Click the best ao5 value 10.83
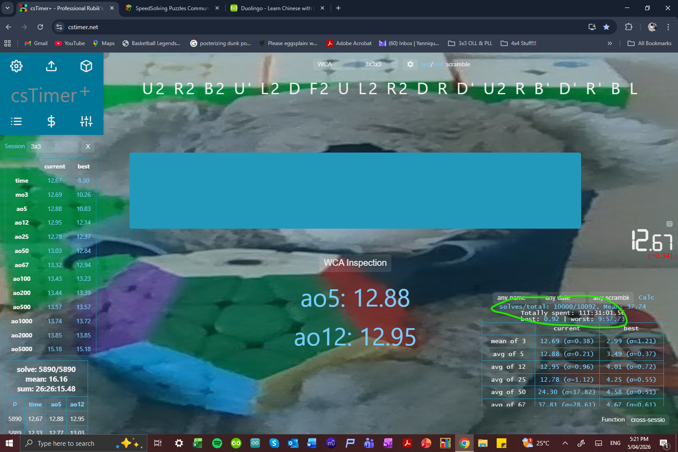The height and width of the screenshot is (452, 678). click(x=84, y=209)
